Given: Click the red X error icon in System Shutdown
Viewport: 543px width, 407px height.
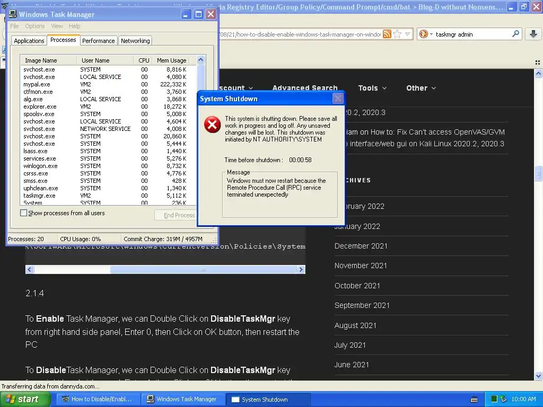Looking at the screenshot, I should pyautogui.click(x=212, y=125).
